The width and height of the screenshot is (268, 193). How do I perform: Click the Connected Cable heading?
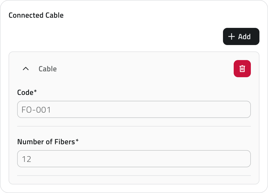36,15
